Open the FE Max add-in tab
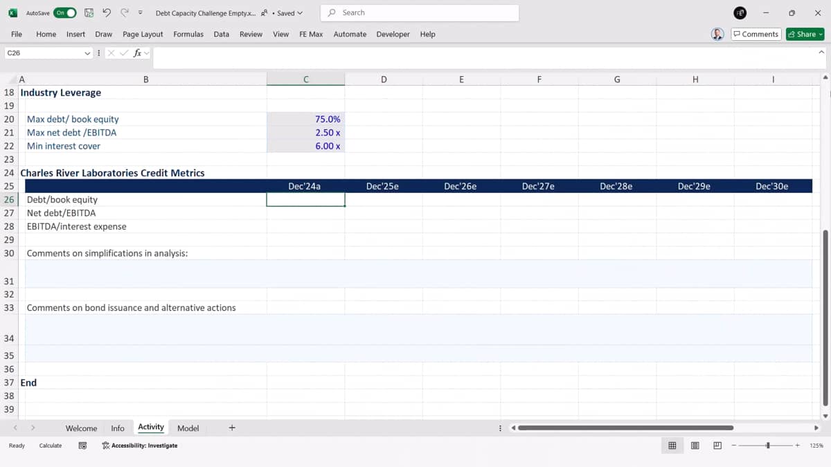Screen dimensions: 831x467 pyautogui.click(x=311, y=34)
